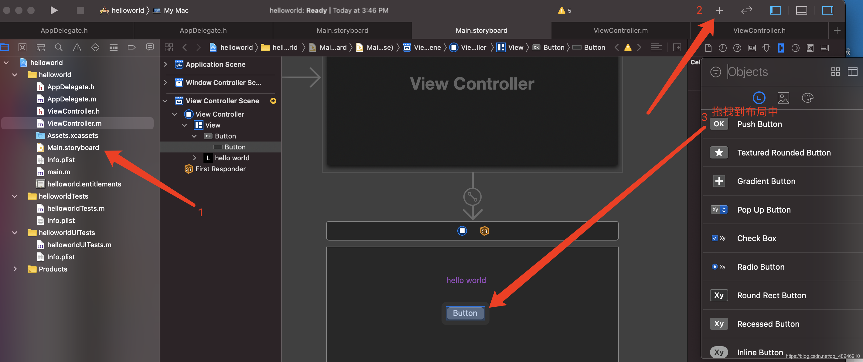Viewport: 863px width, 362px height.
Task: Expand the Application Scene in outline
Action: coord(165,64)
